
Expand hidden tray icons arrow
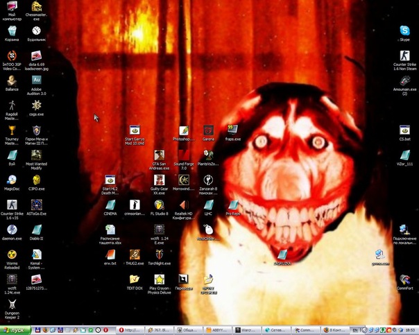point(364,330)
